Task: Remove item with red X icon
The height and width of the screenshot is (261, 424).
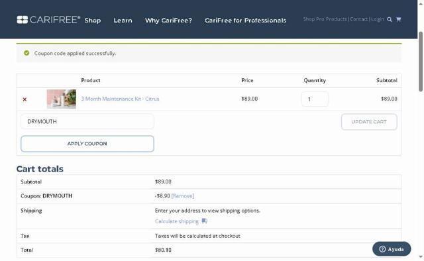Action: point(25,99)
